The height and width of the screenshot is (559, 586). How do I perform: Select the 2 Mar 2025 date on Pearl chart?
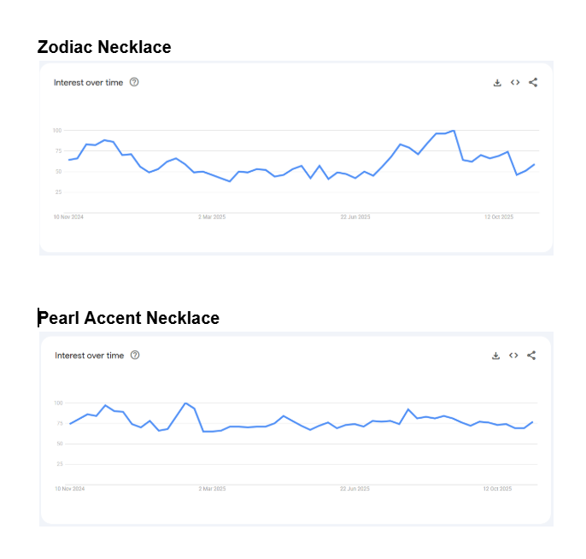212,489
